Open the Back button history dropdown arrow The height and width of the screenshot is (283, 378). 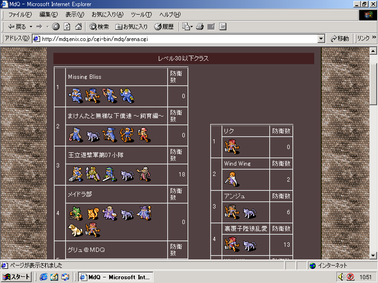coord(31,27)
